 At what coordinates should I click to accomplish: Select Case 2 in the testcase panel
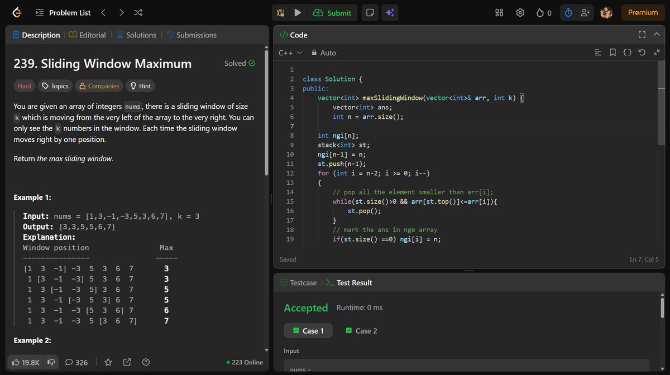tap(361, 330)
